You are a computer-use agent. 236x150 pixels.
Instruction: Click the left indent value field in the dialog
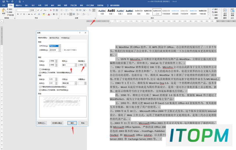(x=52, y=61)
